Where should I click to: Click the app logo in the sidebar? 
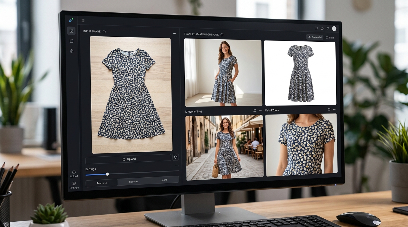click(x=71, y=20)
